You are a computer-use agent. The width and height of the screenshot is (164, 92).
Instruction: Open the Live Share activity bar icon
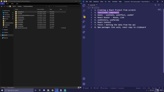tap(84, 32)
